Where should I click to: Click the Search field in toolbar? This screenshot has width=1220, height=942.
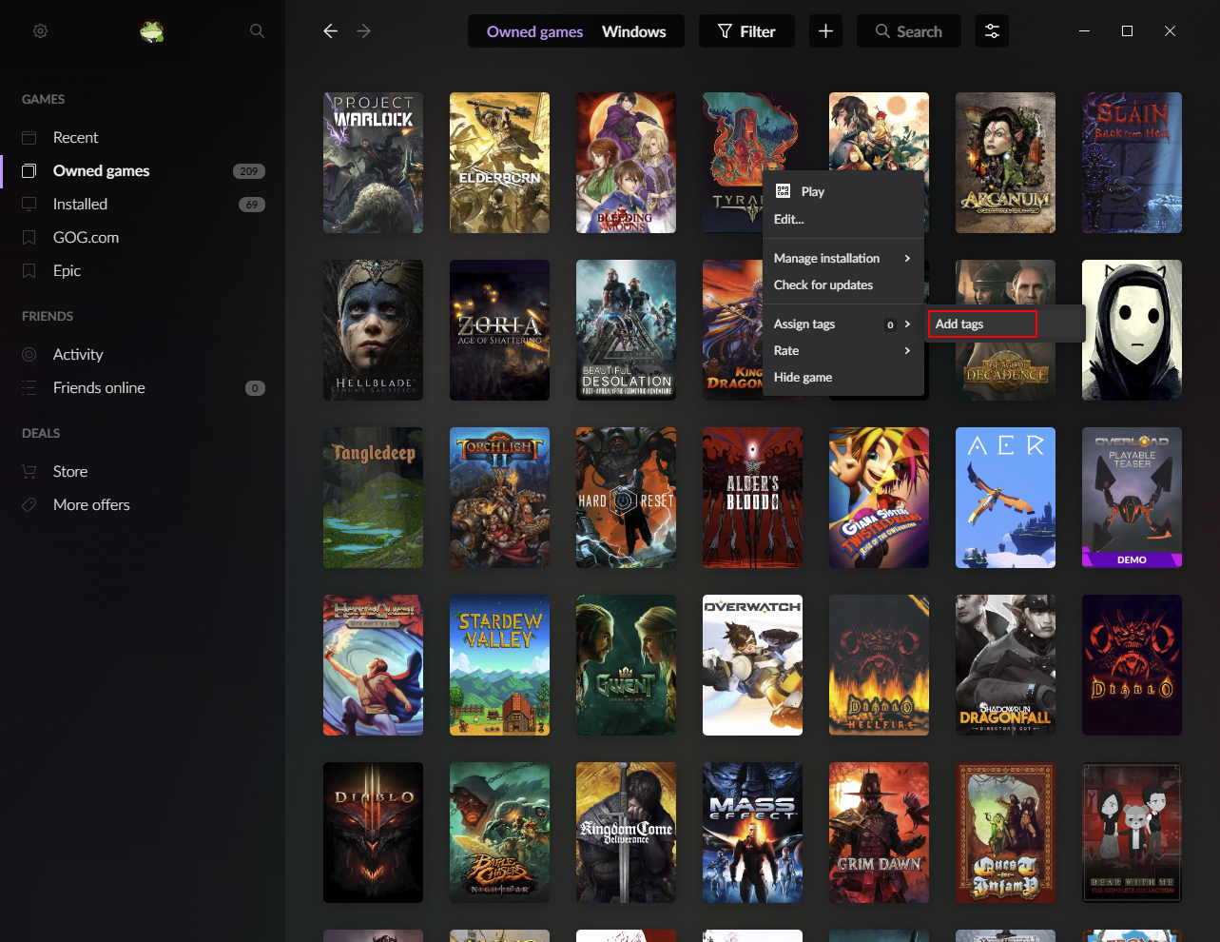pyautogui.click(x=908, y=31)
